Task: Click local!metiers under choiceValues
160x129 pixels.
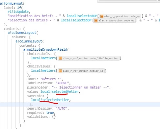Action: (43, 70)
